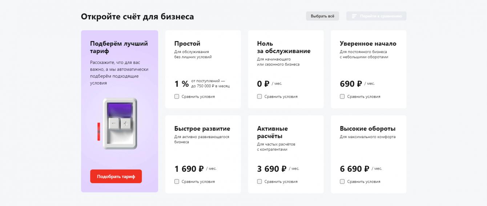Tick compare checkbox for Ноль за обслуживание
This screenshot has height=206, width=487.
click(x=259, y=97)
